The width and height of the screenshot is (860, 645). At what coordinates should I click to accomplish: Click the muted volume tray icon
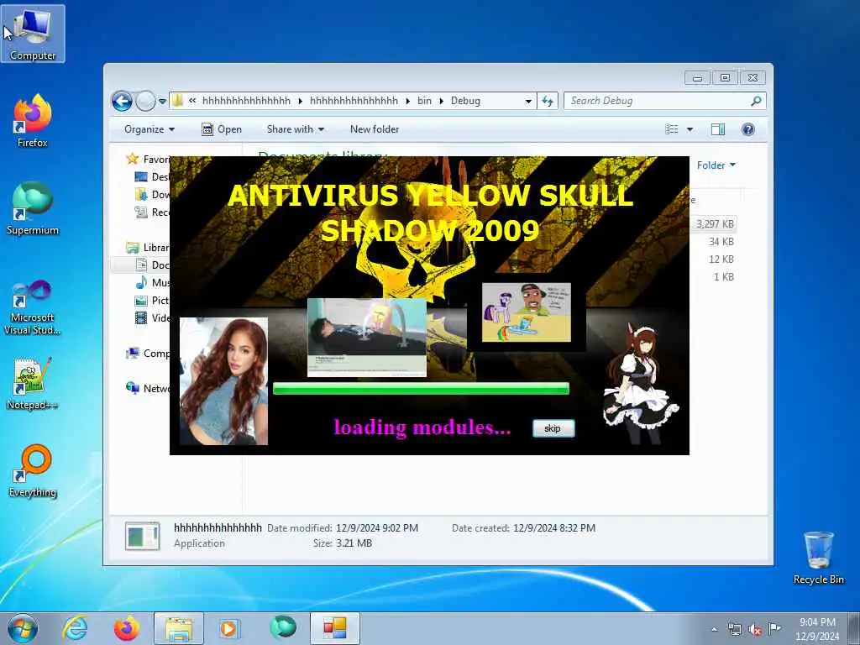click(x=755, y=629)
